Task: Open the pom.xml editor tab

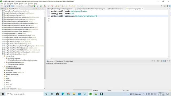Action: (60, 9)
